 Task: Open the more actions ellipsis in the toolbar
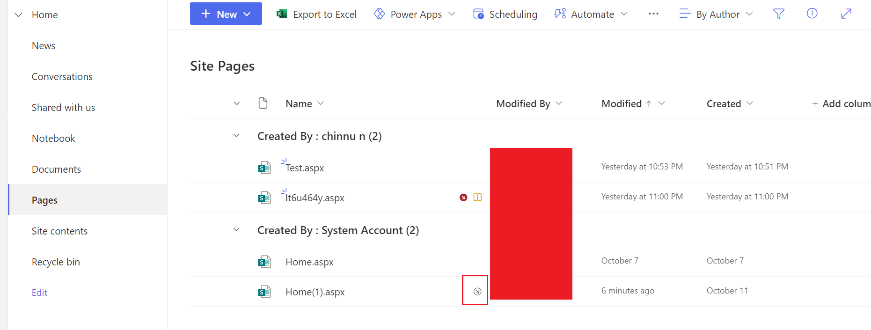(653, 14)
